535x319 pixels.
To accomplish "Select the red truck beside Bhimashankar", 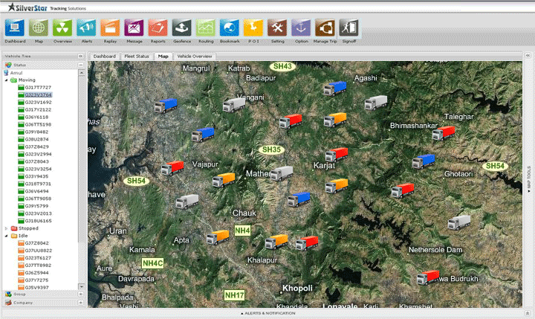I will [444, 133].
